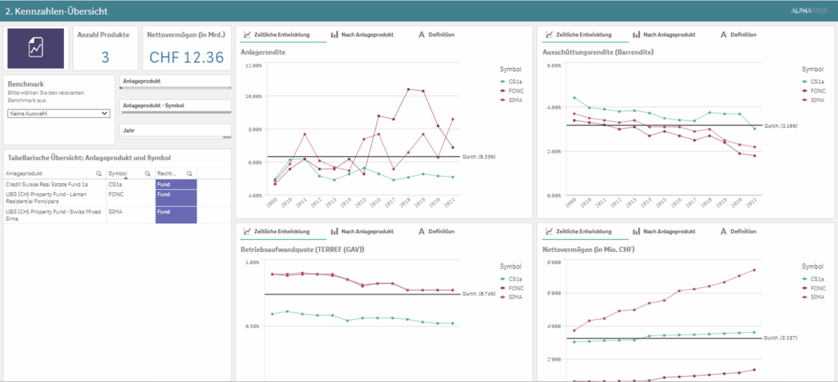This screenshot has height=382, width=838.
Task: Open the Benchmark 'Keine Auswahl' dropdown
Action: (x=58, y=114)
